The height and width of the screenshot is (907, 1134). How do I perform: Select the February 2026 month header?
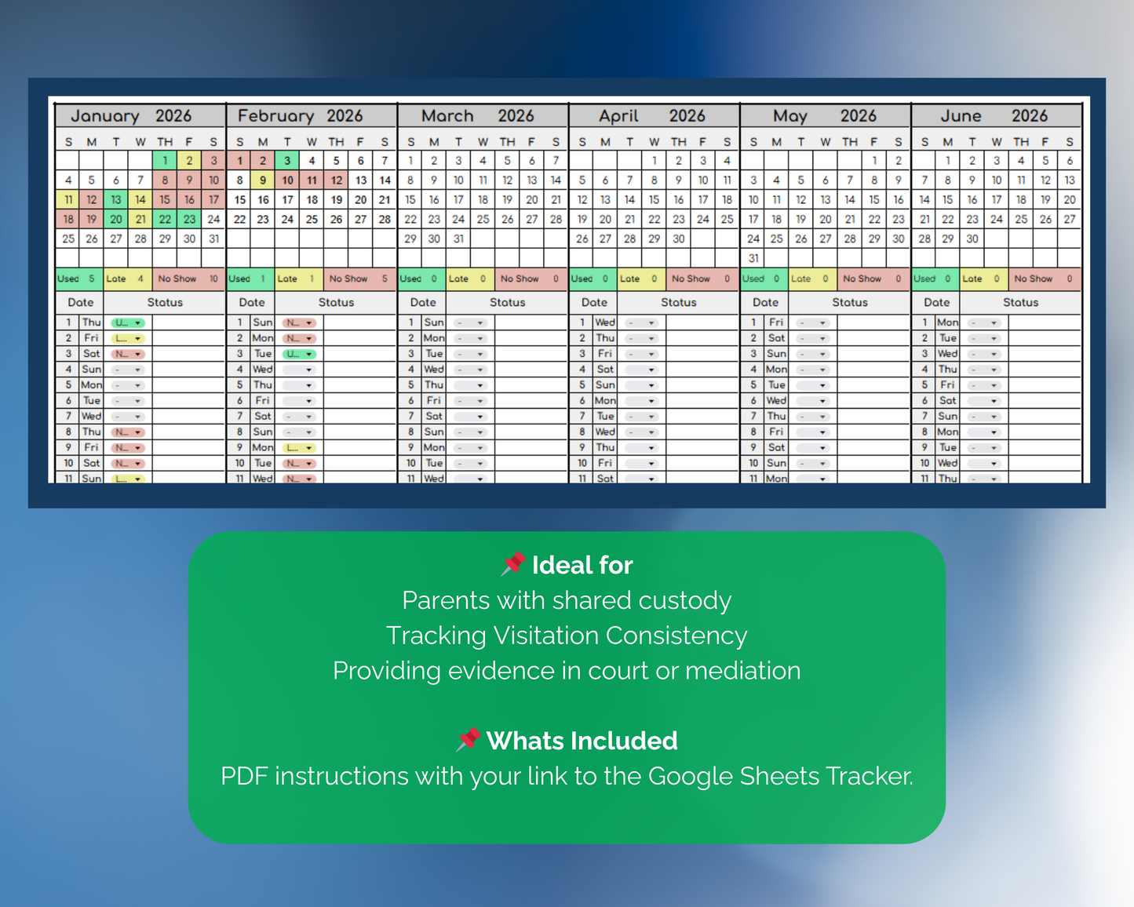[x=312, y=115]
